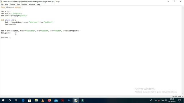
Task: Open the Format menu
Action: tap(12, 5)
